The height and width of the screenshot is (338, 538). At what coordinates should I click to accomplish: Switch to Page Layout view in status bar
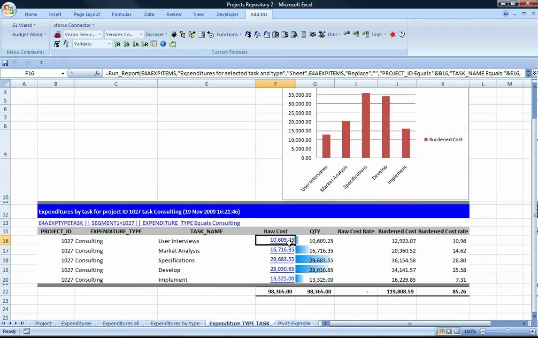click(x=449, y=331)
